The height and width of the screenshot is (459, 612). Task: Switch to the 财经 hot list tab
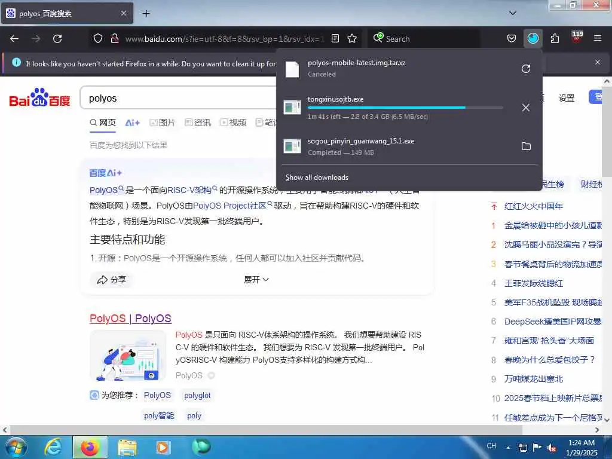[591, 184]
